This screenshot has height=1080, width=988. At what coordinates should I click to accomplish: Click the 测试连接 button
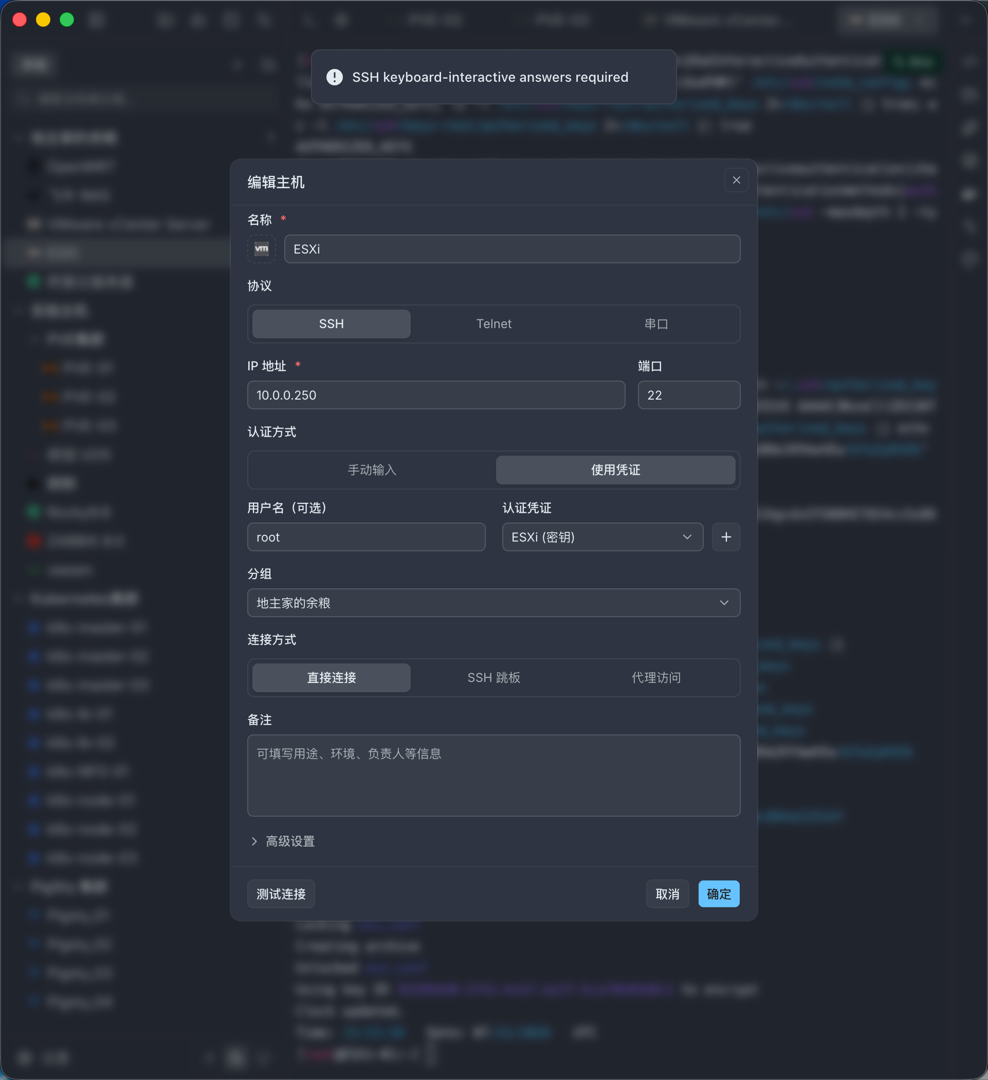281,894
